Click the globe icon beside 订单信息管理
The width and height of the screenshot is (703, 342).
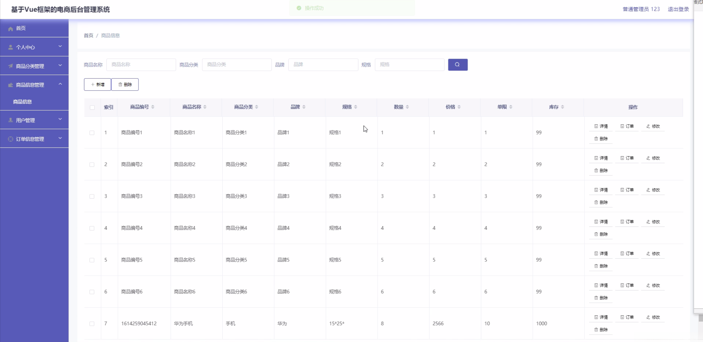point(10,139)
